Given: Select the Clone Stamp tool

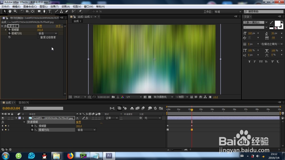Looking at the screenshot, I should point(62,11).
